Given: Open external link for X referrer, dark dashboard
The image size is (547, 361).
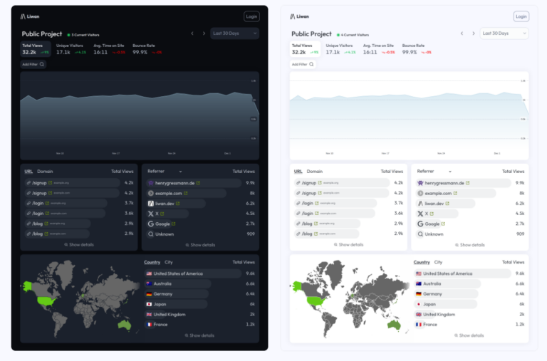Looking at the screenshot, I should tap(162, 214).
